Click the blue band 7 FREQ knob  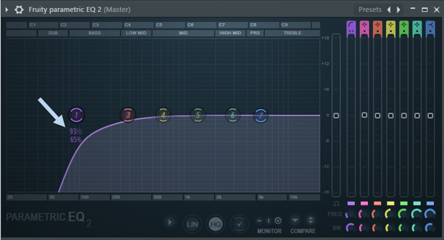429,214
